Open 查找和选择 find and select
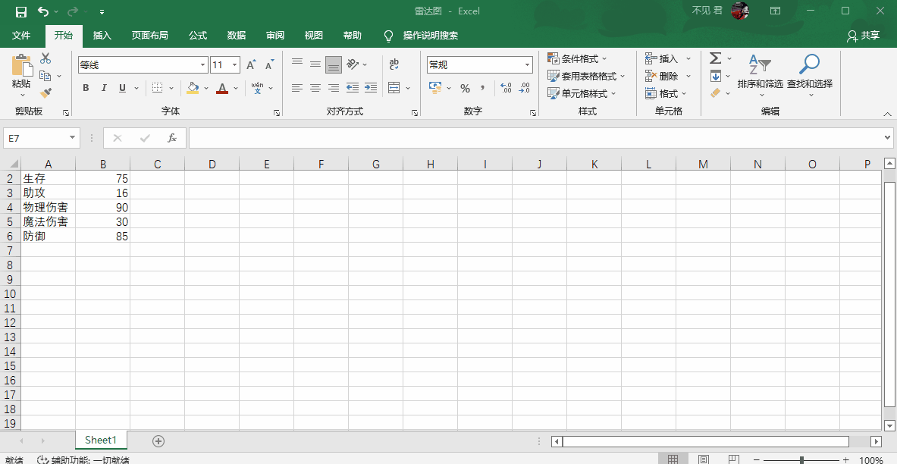 pyautogui.click(x=810, y=74)
